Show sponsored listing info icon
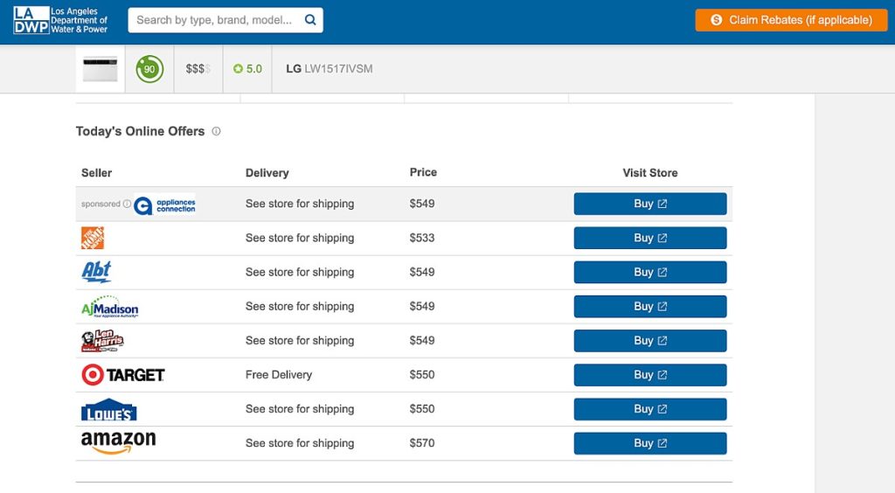895x493 pixels. pos(127,204)
